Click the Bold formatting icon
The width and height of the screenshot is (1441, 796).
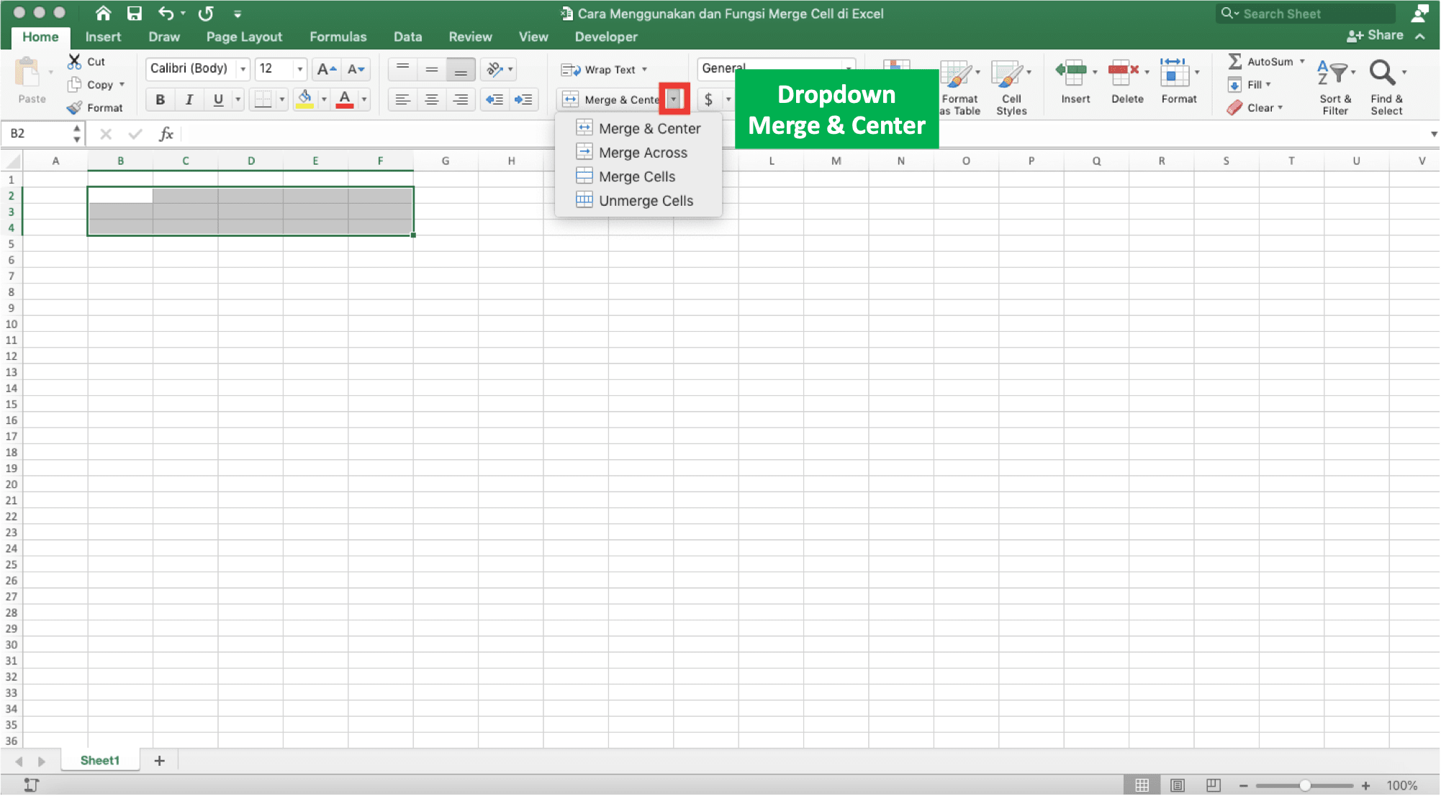point(160,99)
